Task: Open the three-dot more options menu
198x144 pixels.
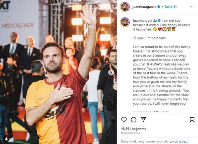Action: 192,7
